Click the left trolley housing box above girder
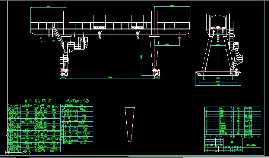 [x=100, y=18]
